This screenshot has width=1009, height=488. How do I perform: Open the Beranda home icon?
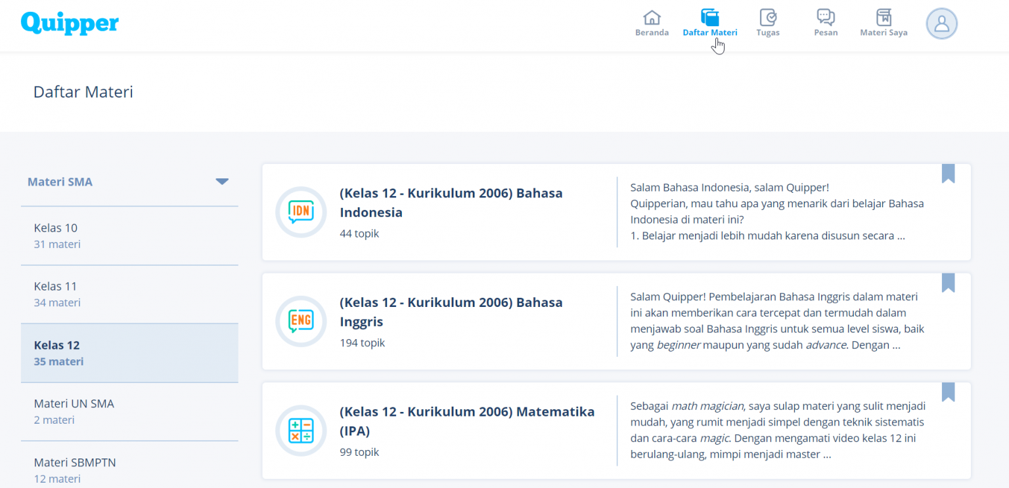pos(652,18)
